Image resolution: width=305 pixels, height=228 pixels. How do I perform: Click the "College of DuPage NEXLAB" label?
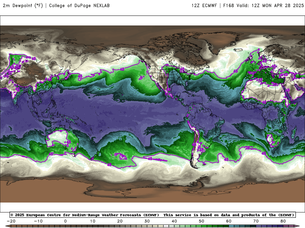(79, 5)
